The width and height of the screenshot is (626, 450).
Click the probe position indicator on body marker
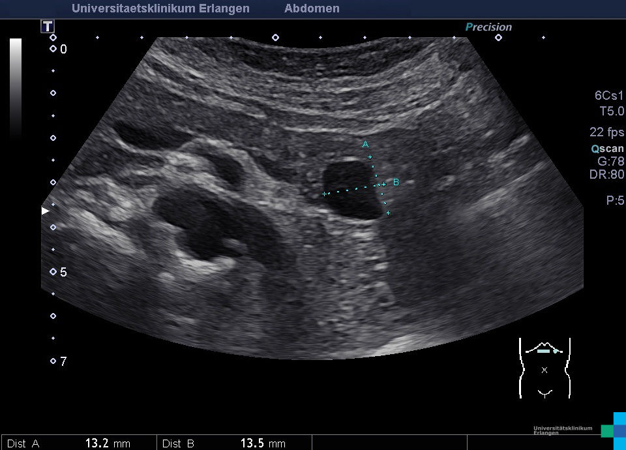coord(544,351)
